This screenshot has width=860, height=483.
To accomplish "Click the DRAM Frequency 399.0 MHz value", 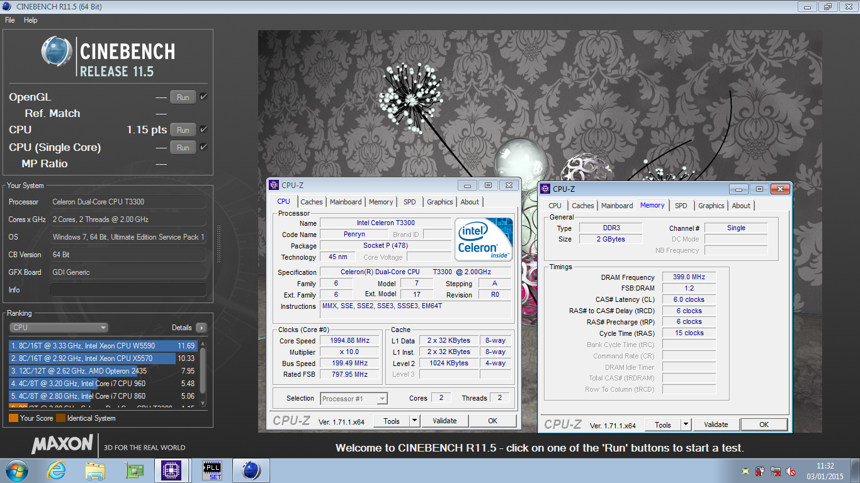I will tap(689, 277).
